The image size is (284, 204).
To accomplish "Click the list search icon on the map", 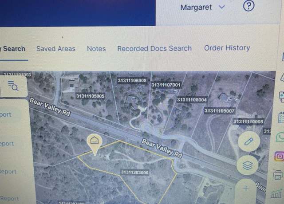I will (x=13, y=86).
